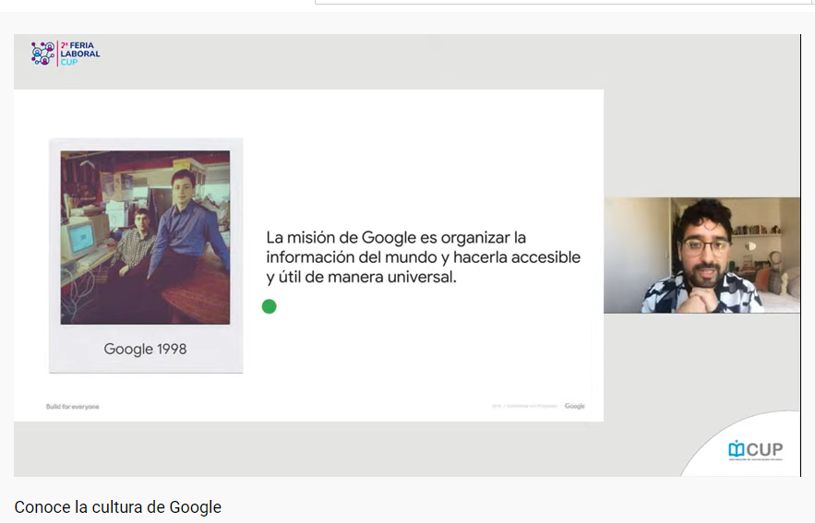Viewport: 815px width, 523px height.
Task: Click the green dot under the mission text
Action: click(x=269, y=306)
